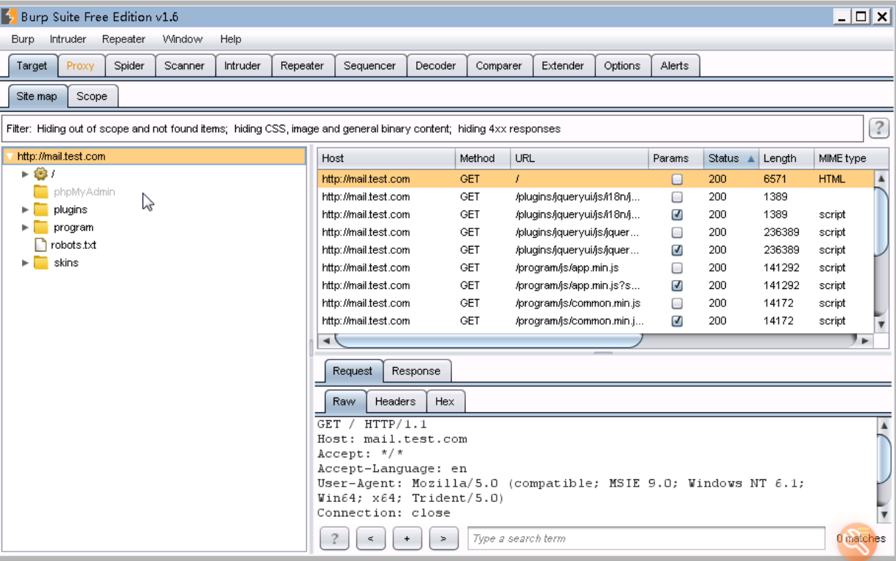Open the Repeater menu
Screen dimensions: 896x561
pos(123,39)
